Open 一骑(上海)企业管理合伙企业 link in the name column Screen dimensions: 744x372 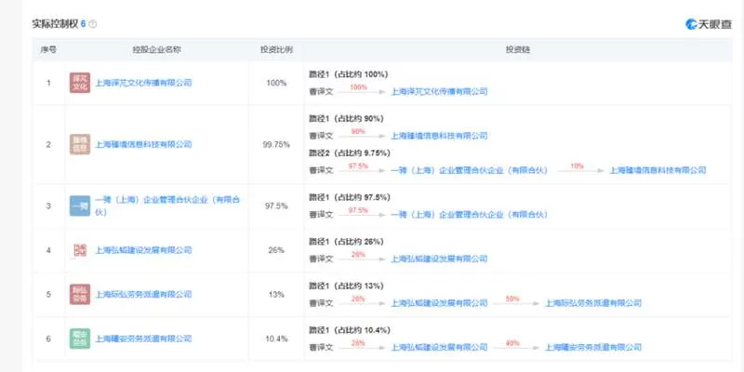click(x=167, y=206)
